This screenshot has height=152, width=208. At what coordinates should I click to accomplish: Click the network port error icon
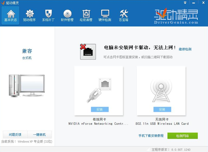tap(88, 52)
